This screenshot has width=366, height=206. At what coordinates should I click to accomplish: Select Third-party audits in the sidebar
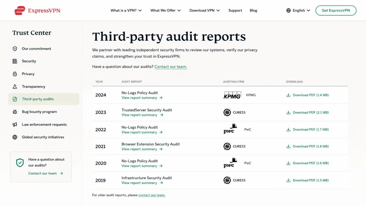pyautogui.click(x=44, y=99)
